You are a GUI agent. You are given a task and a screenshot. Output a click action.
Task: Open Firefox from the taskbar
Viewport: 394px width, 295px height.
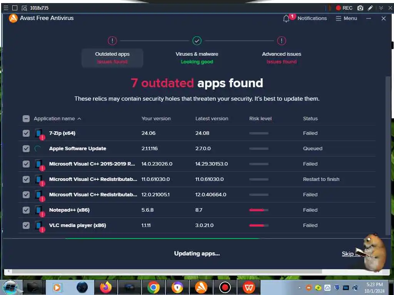[x=105, y=287]
